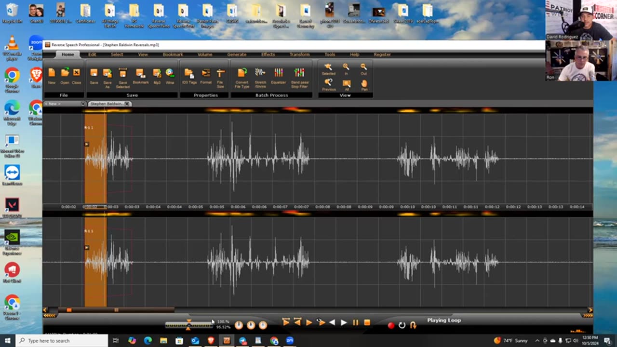Viewport: 617px width, 347px height.
Task: Create a New audio file
Action: [52, 76]
